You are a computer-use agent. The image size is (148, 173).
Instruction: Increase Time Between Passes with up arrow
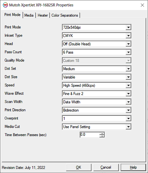102,133
